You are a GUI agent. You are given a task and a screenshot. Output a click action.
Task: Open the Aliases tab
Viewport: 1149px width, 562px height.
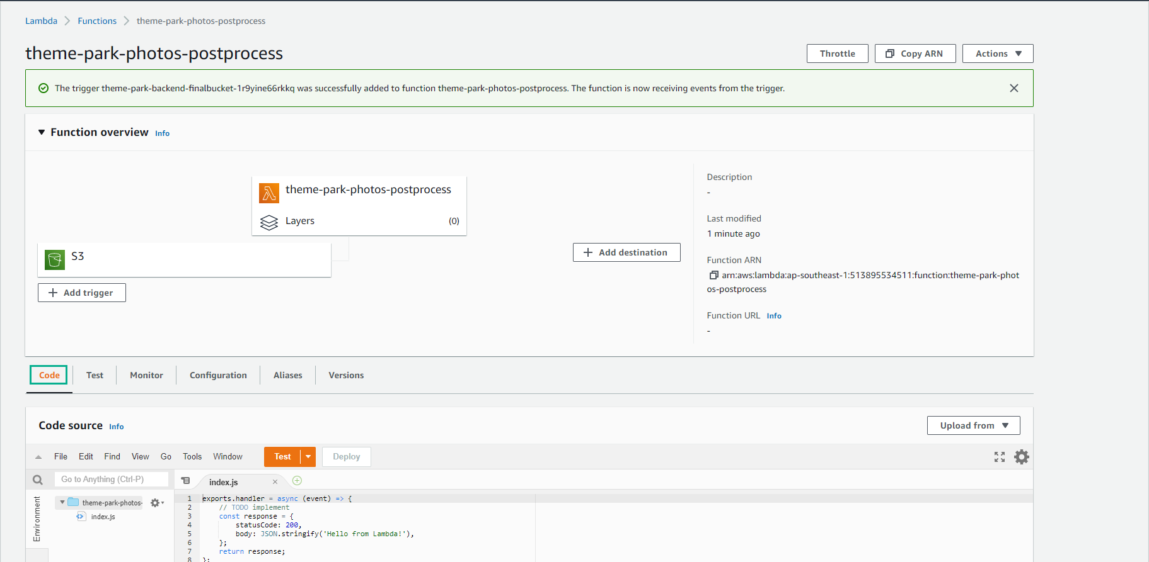tap(288, 375)
